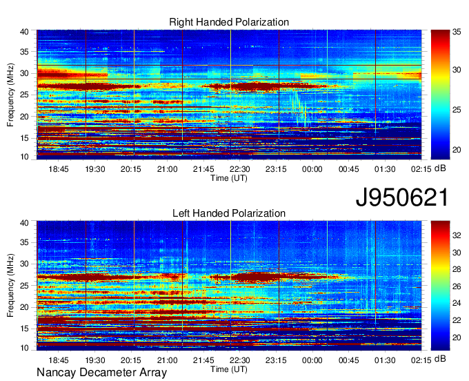Image resolution: width=469 pixels, height=381 pixels.
Task: Click the 'Time (UT)' label under the bottom plot
Action: [x=229, y=369]
